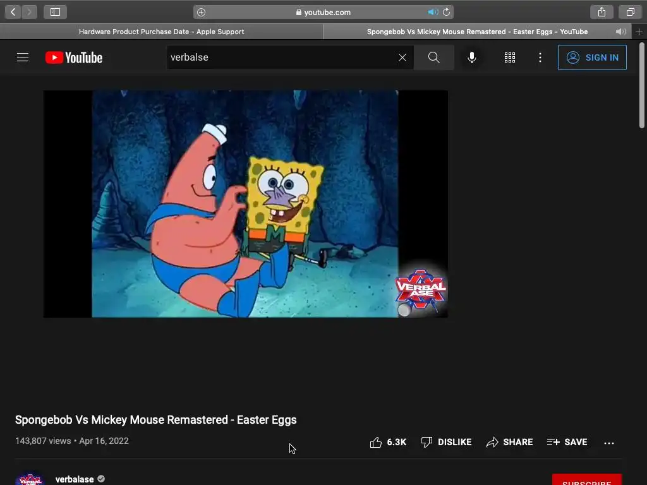Show the tab overview button
The width and height of the screenshot is (647, 485).
coord(630,12)
